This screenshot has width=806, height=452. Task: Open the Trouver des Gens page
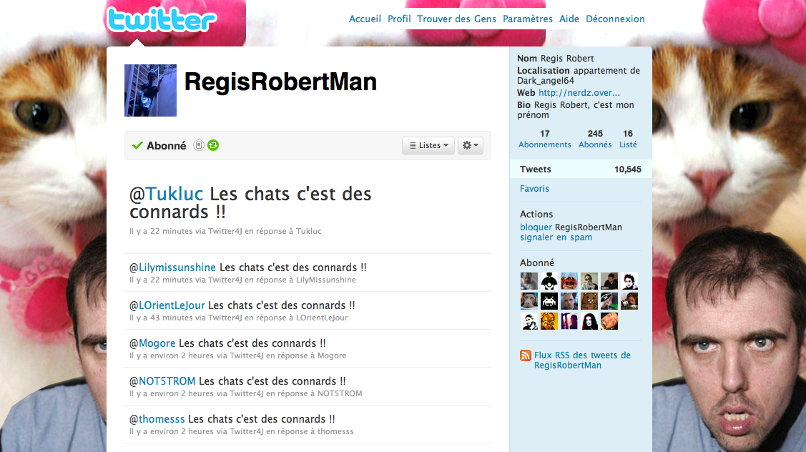456,19
